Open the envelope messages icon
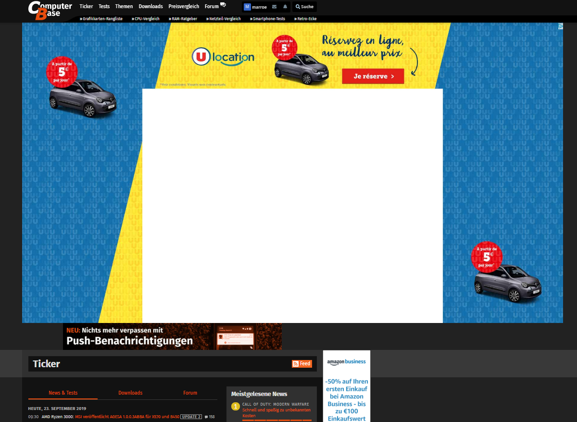Screen dimensions: 577x422 tap(274, 7)
